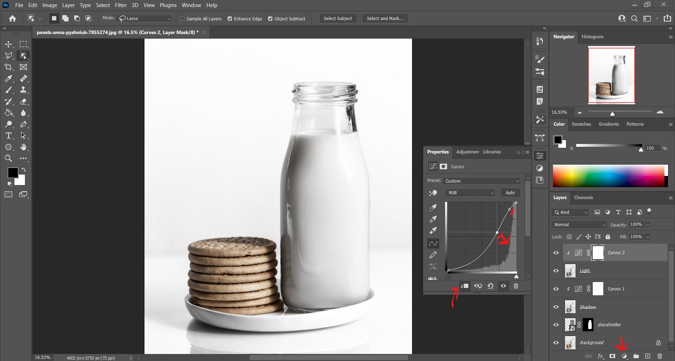This screenshot has height=361, width=675.
Task: Add layer mask in Layers panel
Action: tap(612, 356)
